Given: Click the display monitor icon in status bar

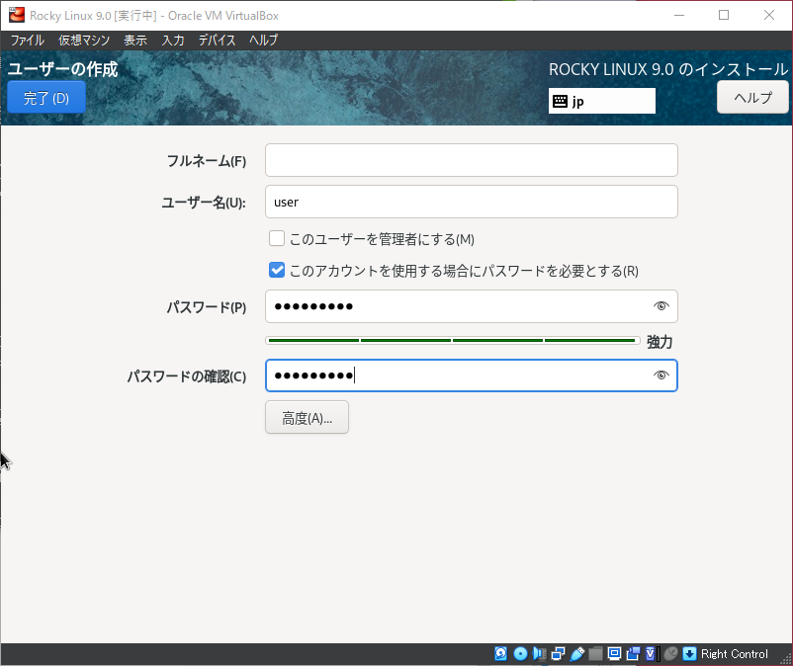Looking at the screenshot, I should click(614, 653).
